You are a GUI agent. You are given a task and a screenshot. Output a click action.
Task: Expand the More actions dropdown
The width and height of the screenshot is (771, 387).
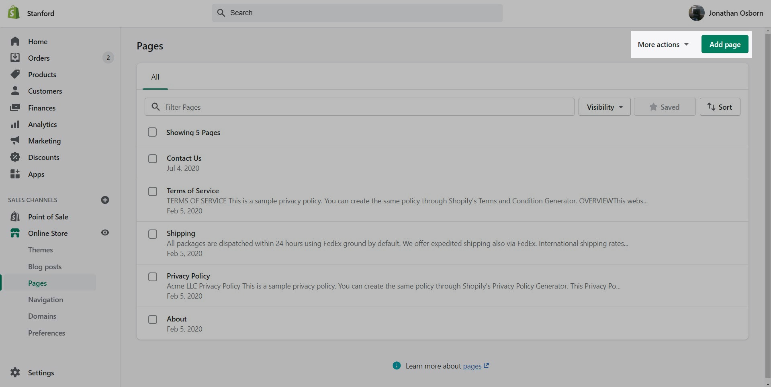pyautogui.click(x=663, y=45)
